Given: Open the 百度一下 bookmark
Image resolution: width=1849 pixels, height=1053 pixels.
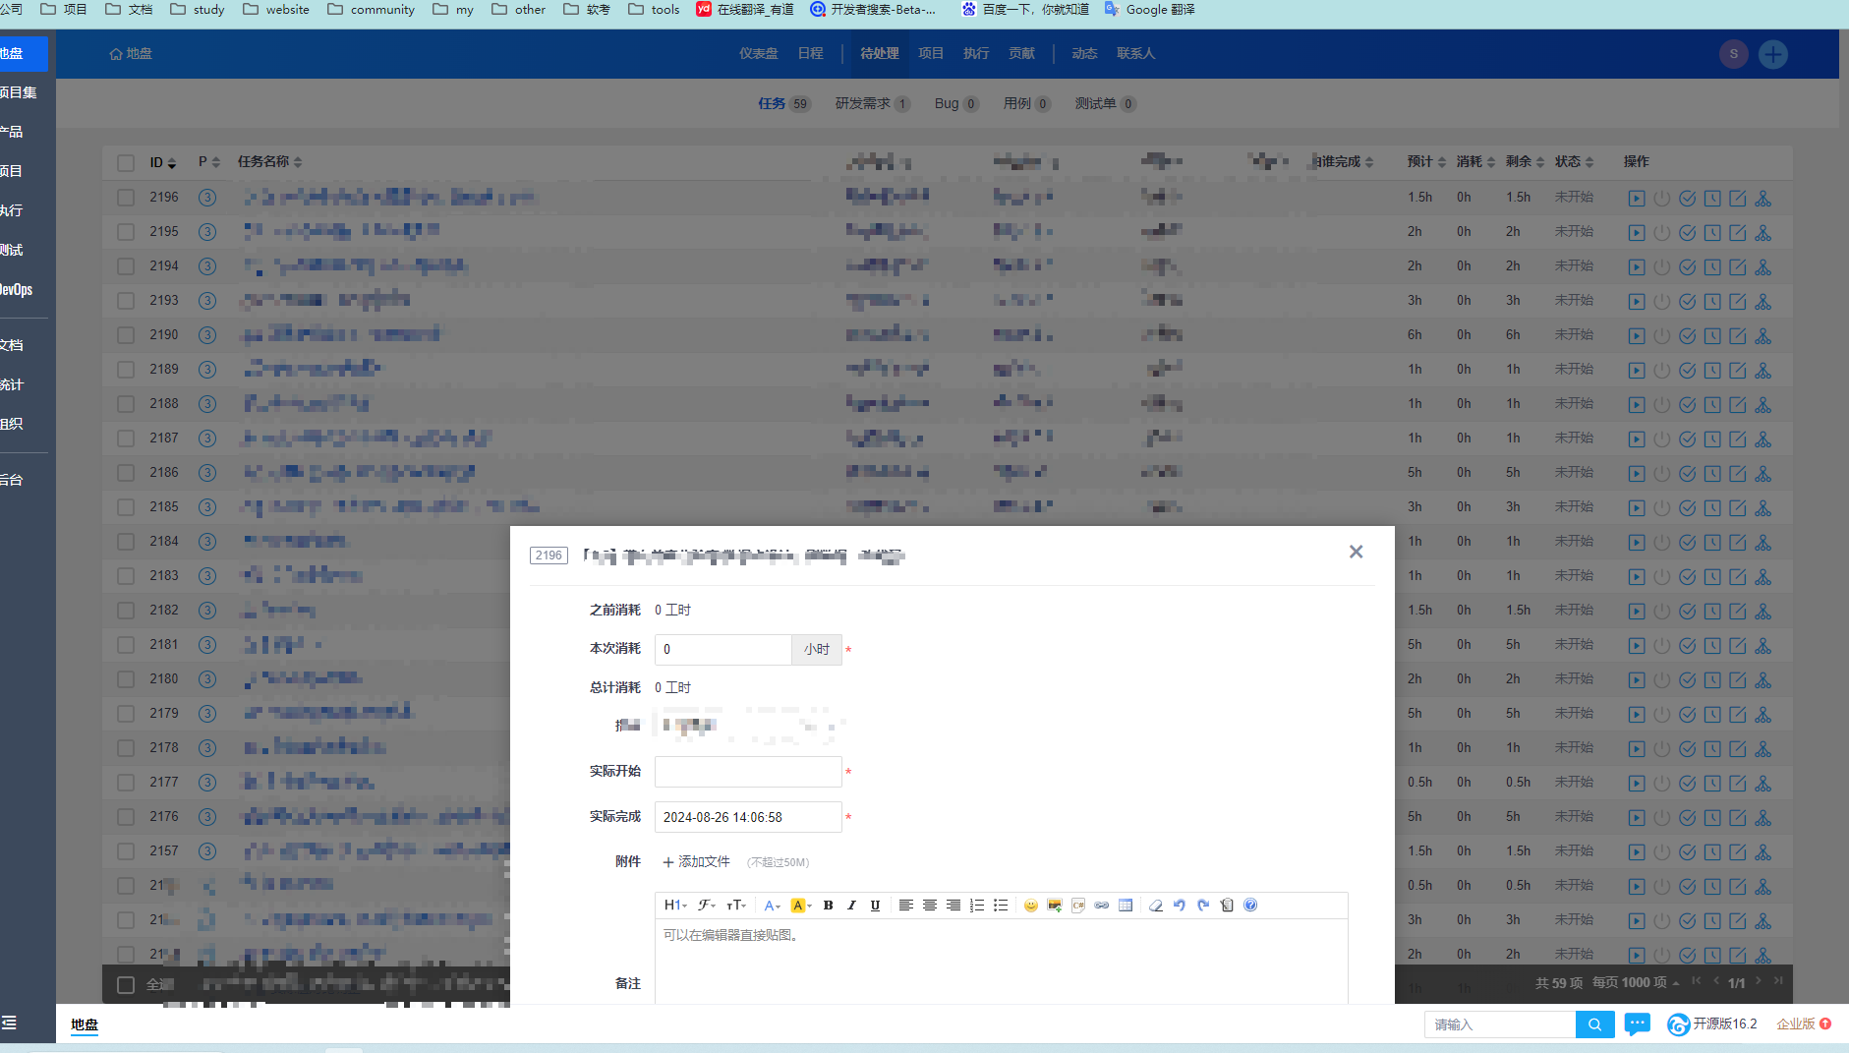Looking at the screenshot, I should [x=1025, y=9].
